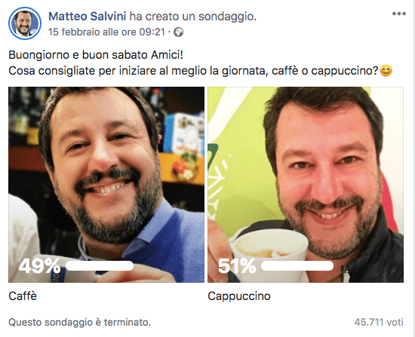Select the Caffè poll option photo

(106, 185)
